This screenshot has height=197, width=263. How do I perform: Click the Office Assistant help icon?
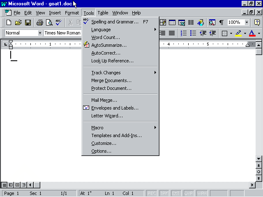pyautogui.click(x=257, y=22)
